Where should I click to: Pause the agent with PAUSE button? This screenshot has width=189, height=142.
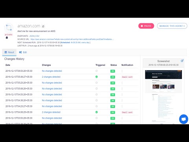pos(146,26)
